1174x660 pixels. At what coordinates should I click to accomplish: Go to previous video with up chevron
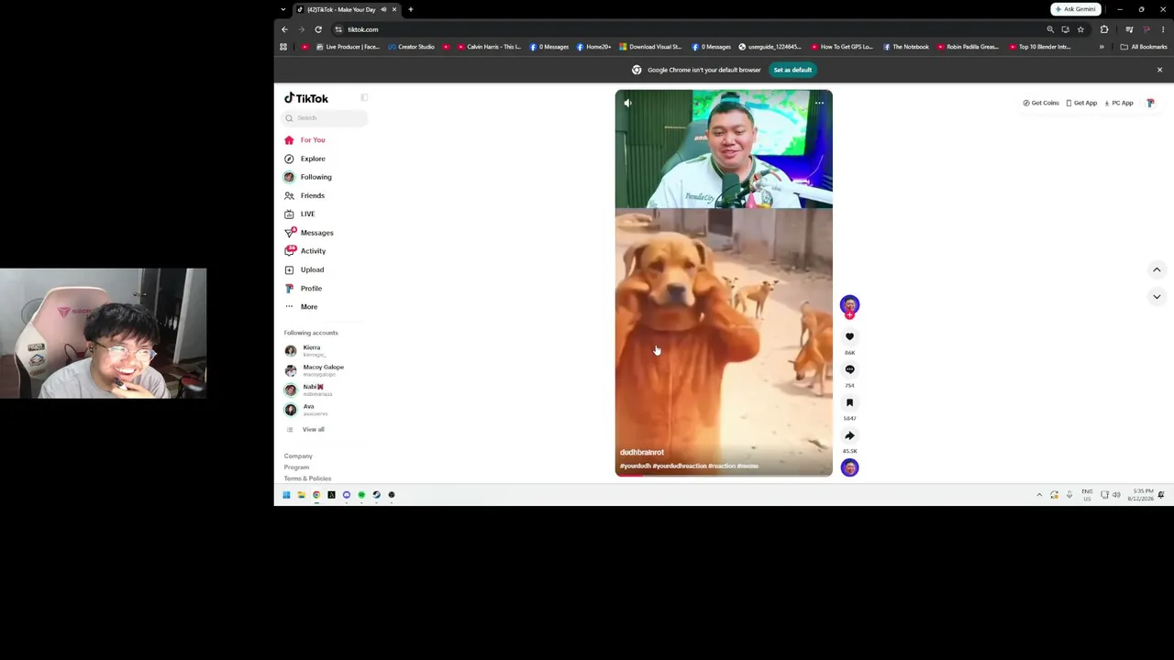tap(1157, 269)
